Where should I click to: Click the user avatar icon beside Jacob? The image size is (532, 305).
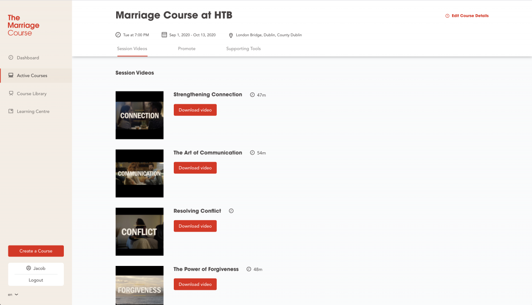click(29, 268)
